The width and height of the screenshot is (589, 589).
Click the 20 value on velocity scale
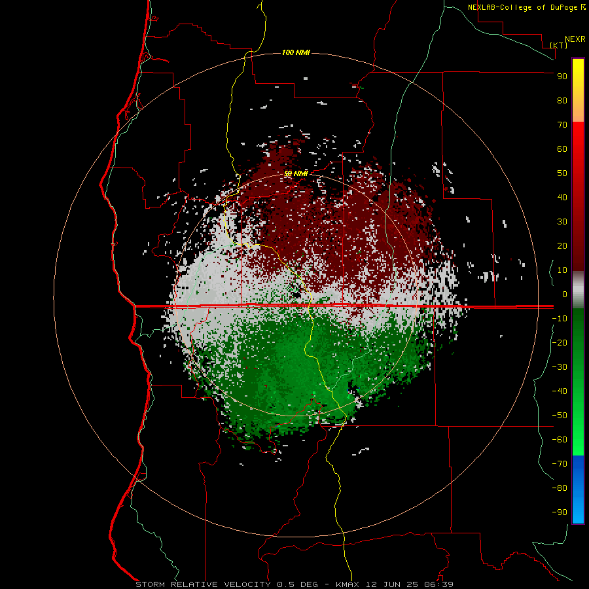pyautogui.click(x=562, y=245)
